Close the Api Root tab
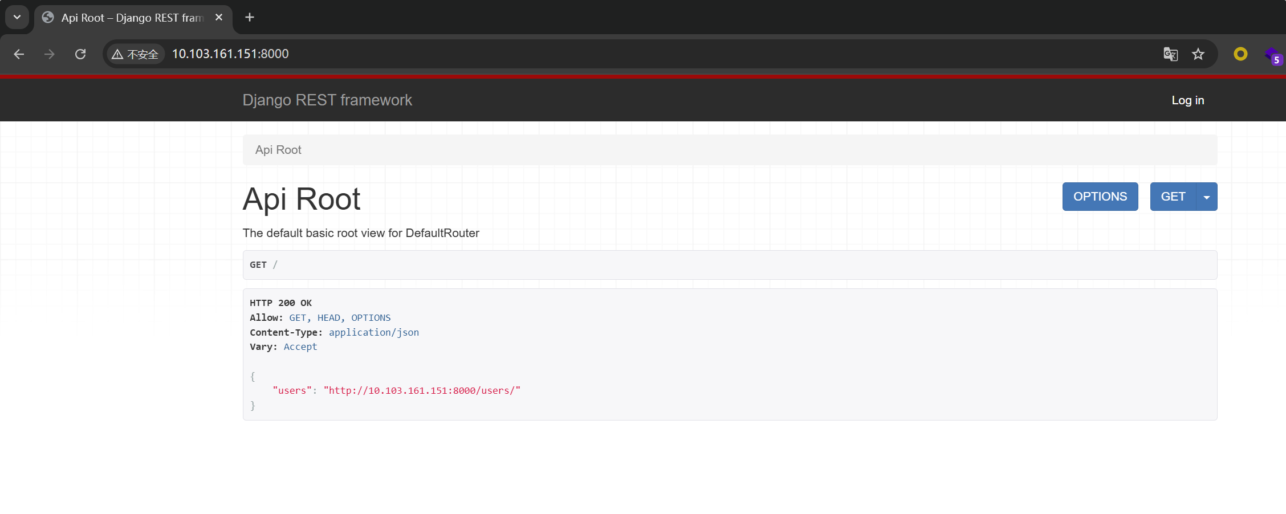The height and width of the screenshot is (514, 1286). tap(219, 18)
